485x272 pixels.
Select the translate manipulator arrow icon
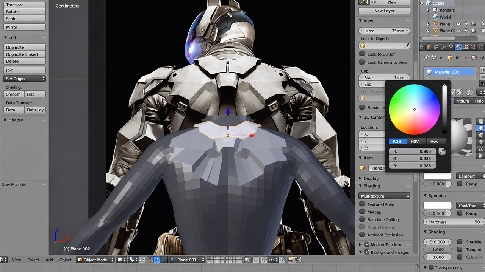[x=157, y=260]
